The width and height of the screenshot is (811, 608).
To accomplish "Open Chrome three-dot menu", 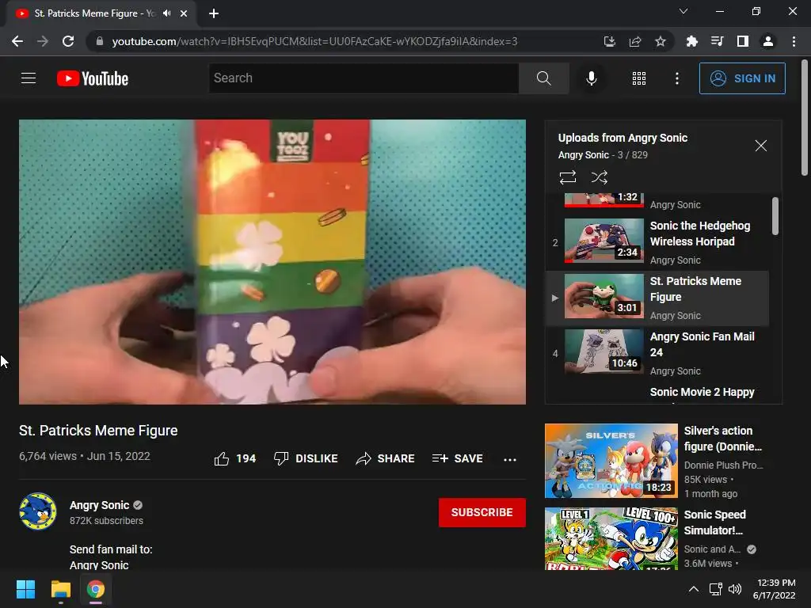I will [x=794, y=41].
